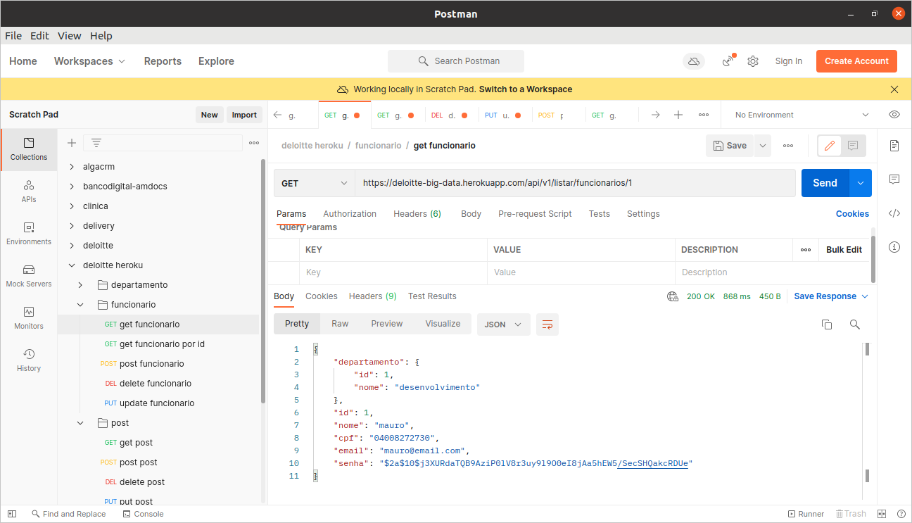Switch to comment mode beside the pencil

[853, 146]
